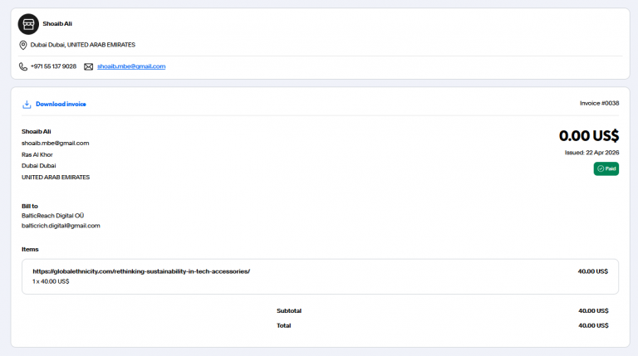Click the location pin icon
This screenshot has width=638, height=356.
click(x=23, y=45)
